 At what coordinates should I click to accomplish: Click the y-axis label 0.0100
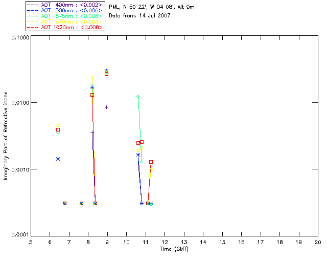coord(20,103)
